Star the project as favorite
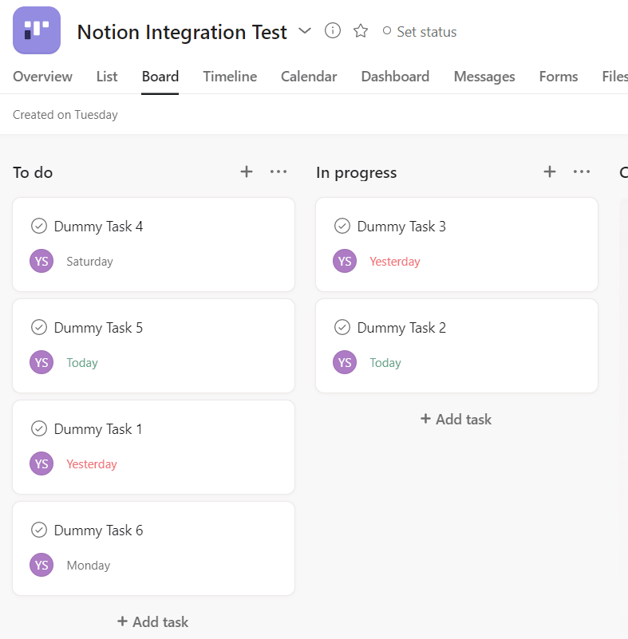 tap(361, 31)
